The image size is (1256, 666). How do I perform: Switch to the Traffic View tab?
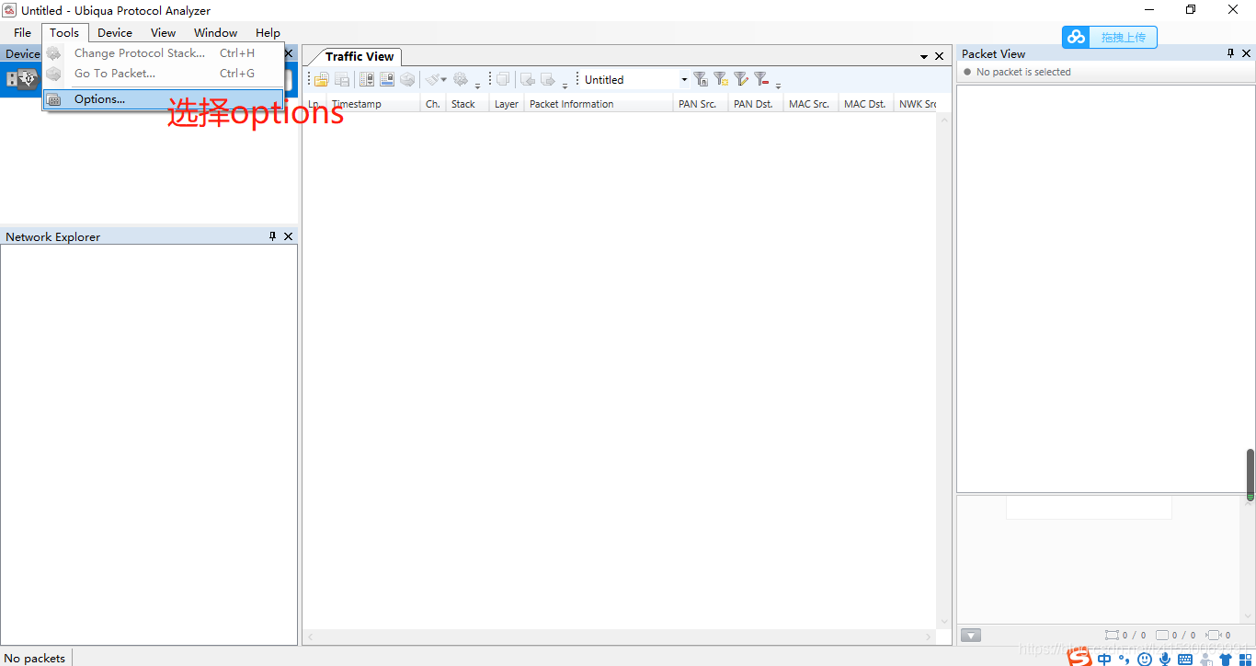[x=359, y=56]
